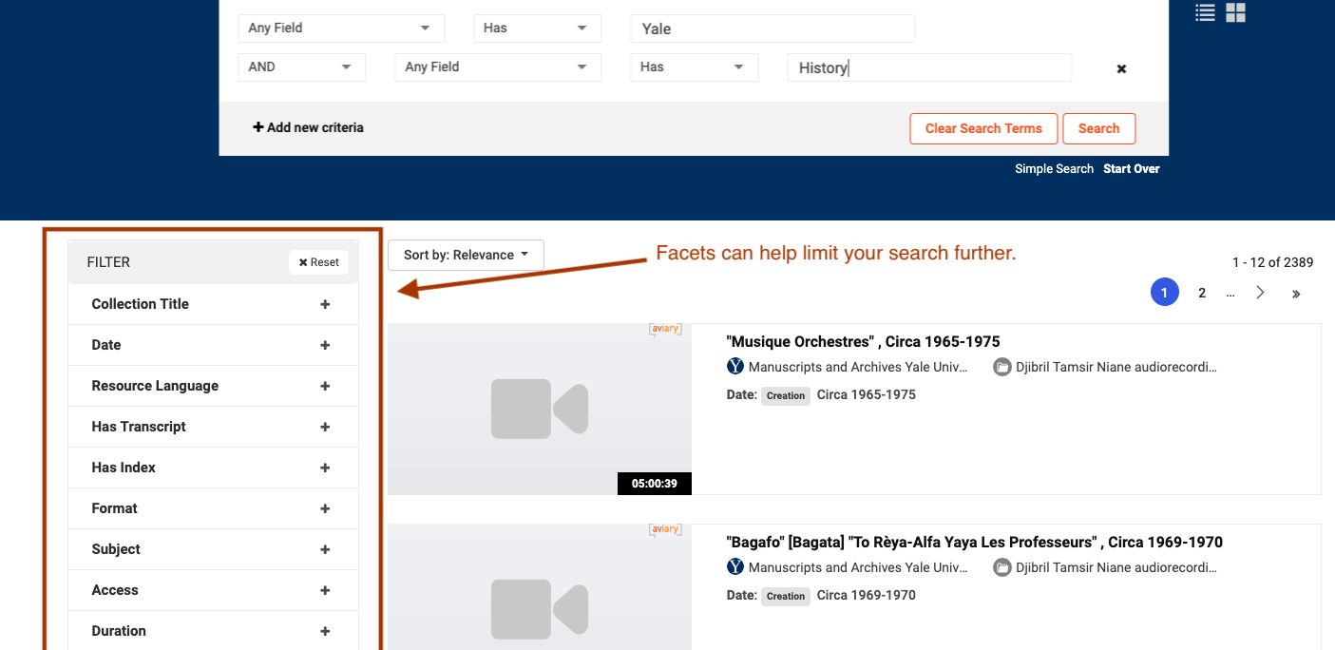Expand the Date facet
This screenshot has height=650, width=1335.
(x=213, y=345)
